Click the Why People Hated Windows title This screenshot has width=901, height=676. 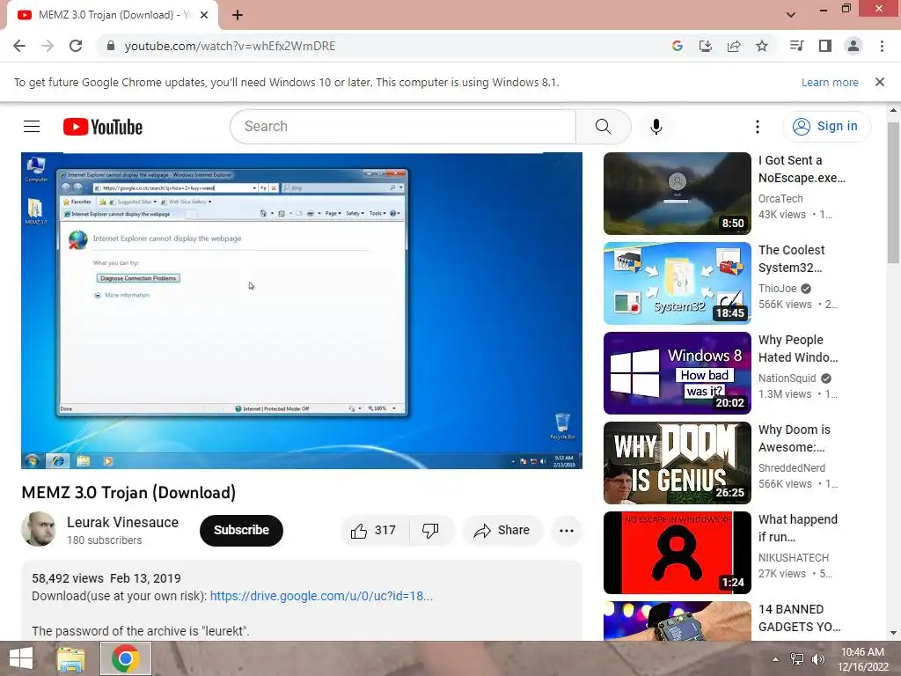[798, 349]
